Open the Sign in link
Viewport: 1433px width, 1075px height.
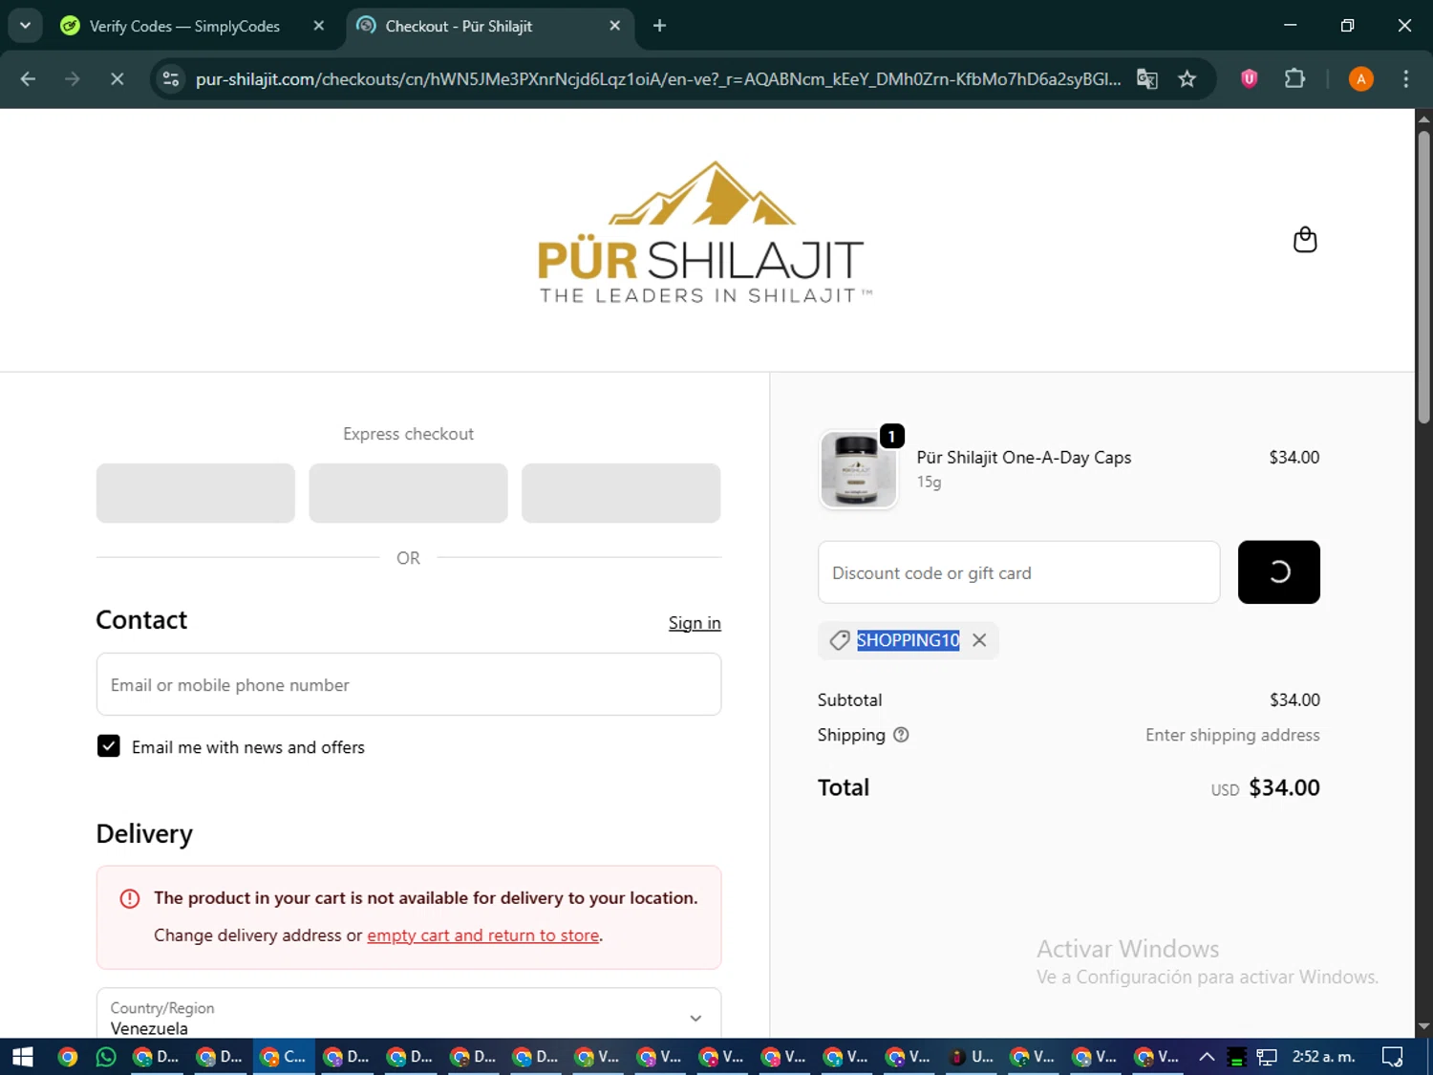(695, 623)
